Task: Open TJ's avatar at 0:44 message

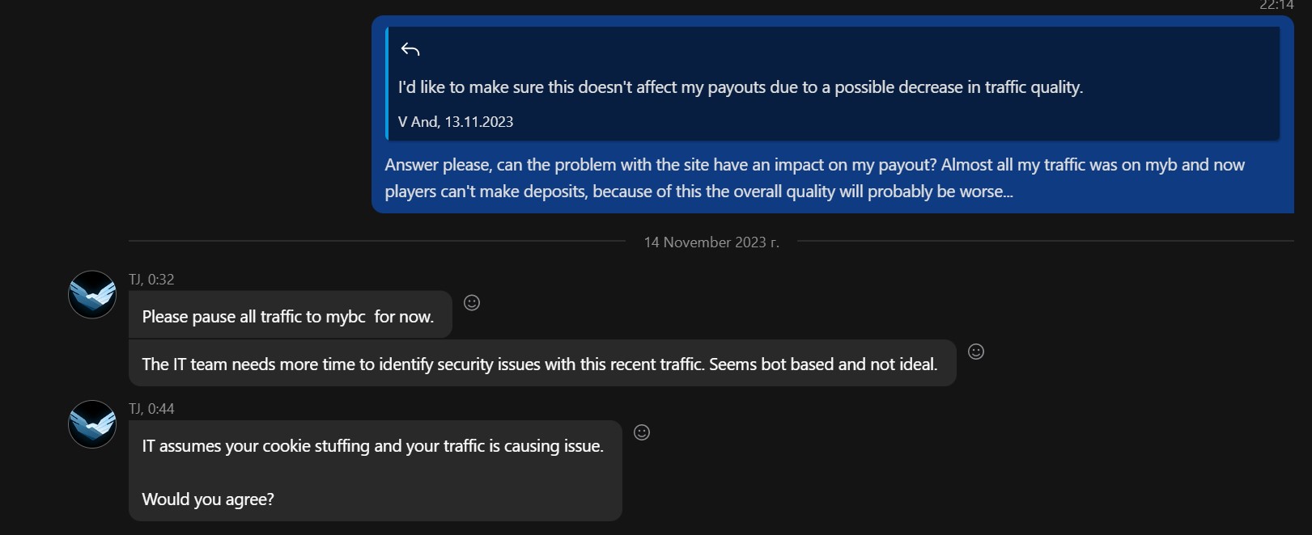Action: tap(92, 424)
